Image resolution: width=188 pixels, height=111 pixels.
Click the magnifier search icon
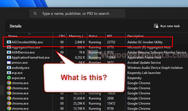click(35, 13)
